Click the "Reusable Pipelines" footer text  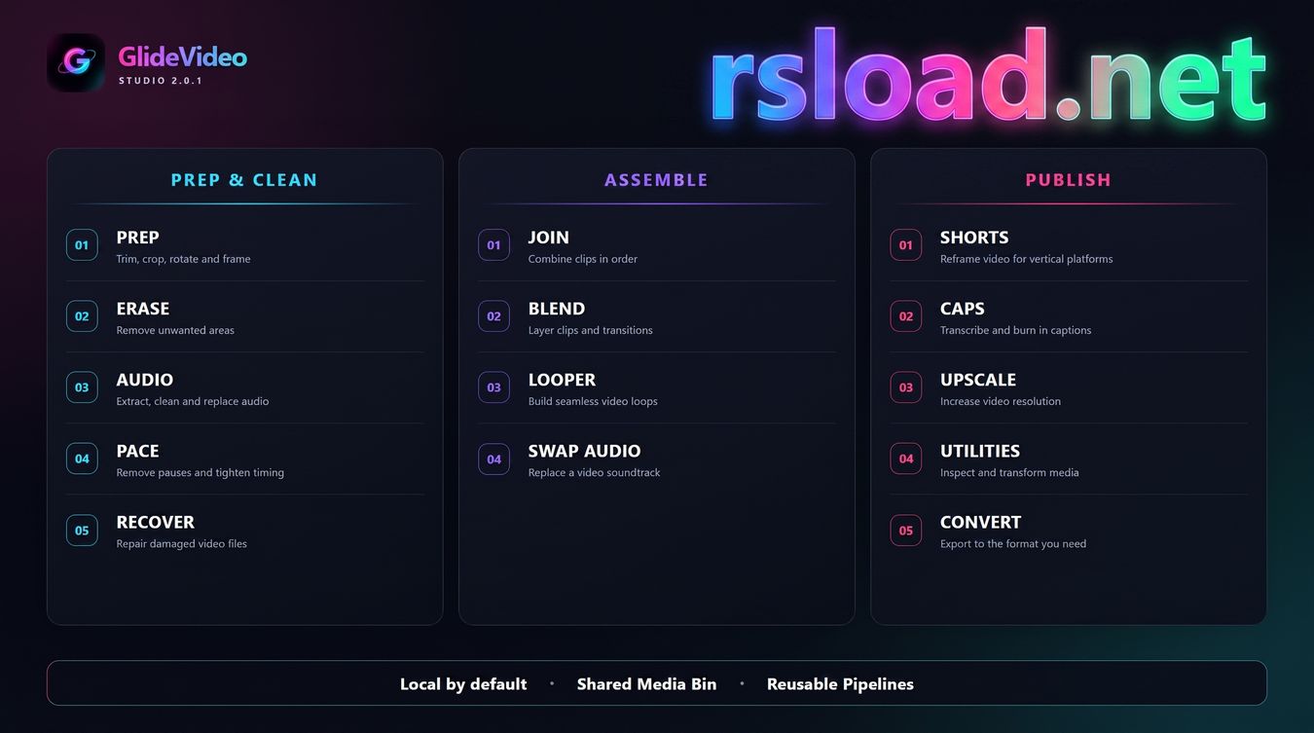(x=840, y=684)
